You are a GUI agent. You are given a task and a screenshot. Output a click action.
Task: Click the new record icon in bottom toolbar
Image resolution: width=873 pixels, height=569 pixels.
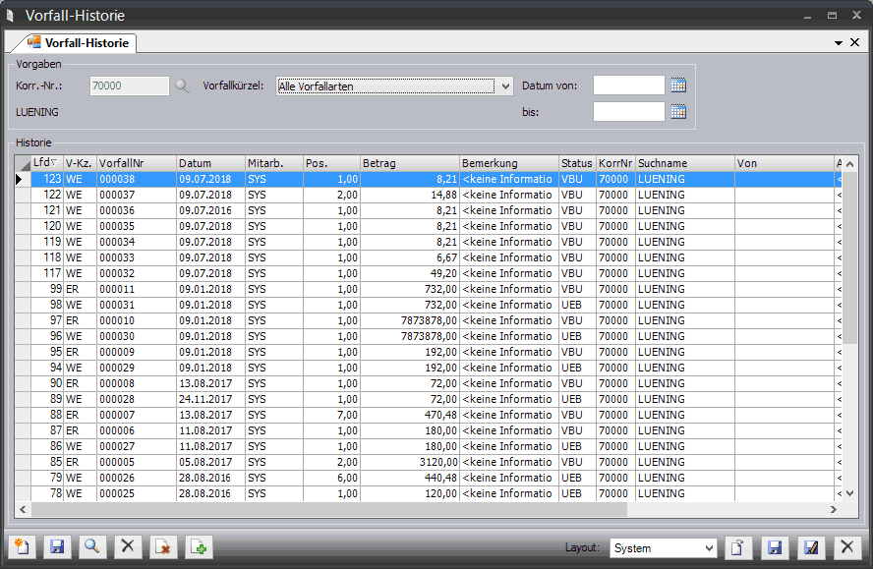pyautogui.click(x=22, y=547)
